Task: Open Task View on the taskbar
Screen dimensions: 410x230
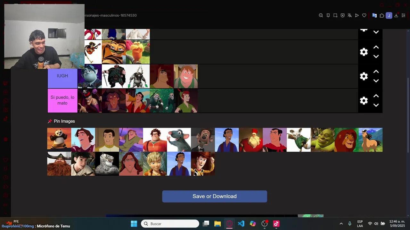Action: coord(206,224)
